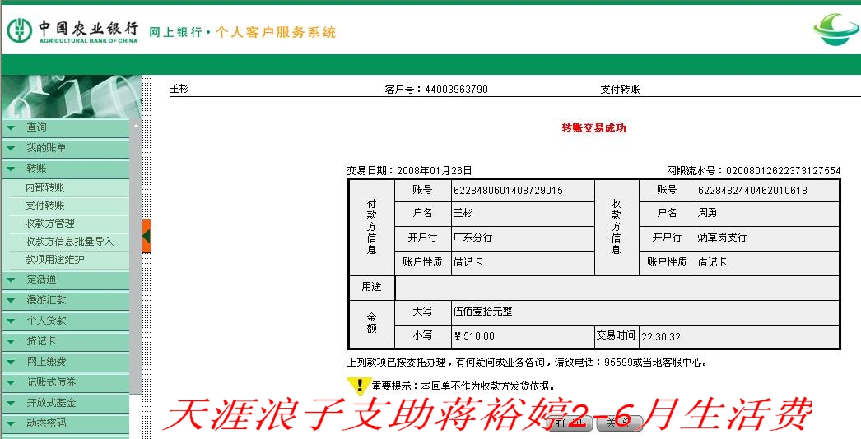Open the 动态密码 menu section
The width and height of the screenshot is (861, 439).
tap(65, 423)
